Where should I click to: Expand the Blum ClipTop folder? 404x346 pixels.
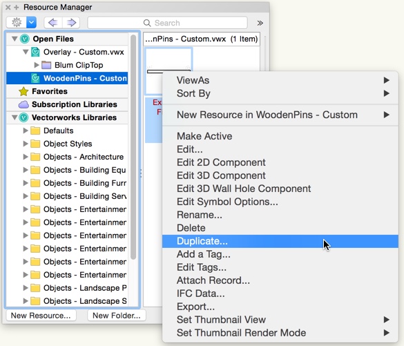(37, 65)
